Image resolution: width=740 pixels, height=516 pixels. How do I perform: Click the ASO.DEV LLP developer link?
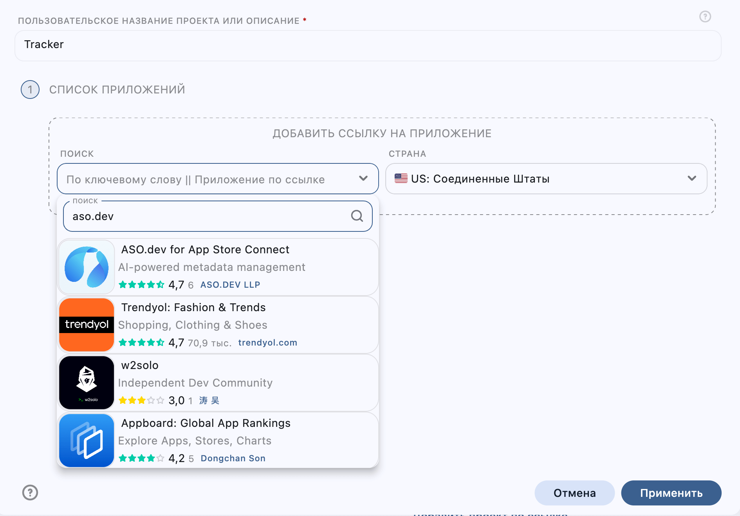coord(230,285)
